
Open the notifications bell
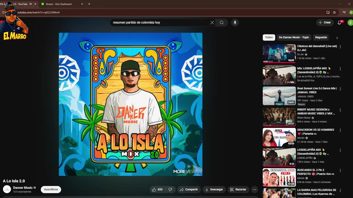339,23
